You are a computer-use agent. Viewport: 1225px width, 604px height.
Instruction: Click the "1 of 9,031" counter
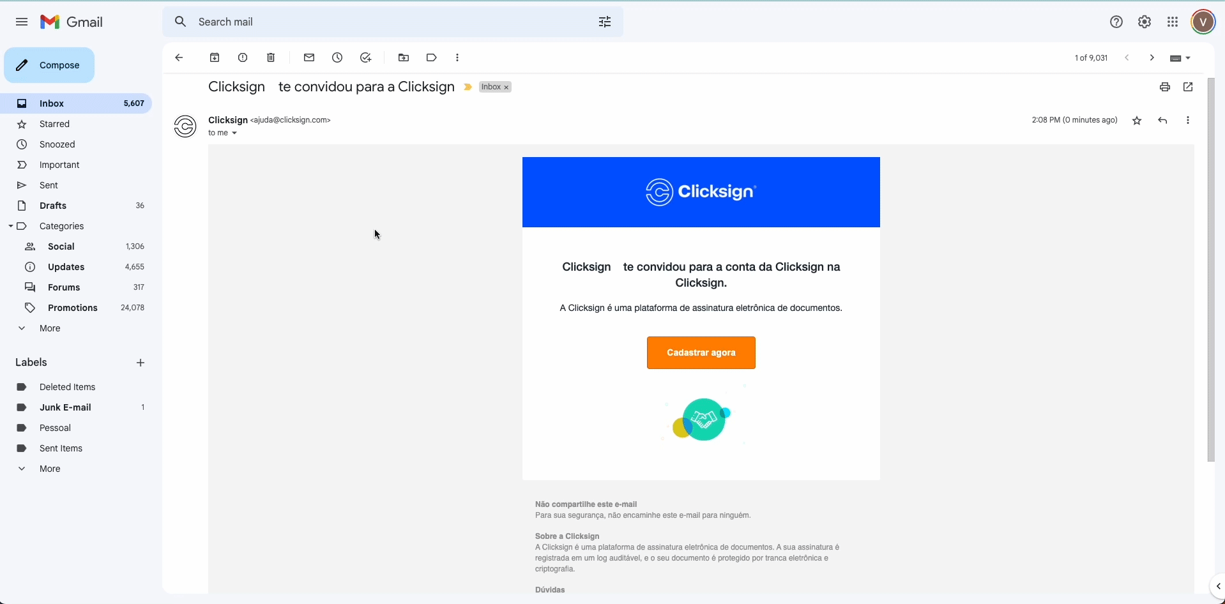pyautogui.click(x=1091, y=58)
